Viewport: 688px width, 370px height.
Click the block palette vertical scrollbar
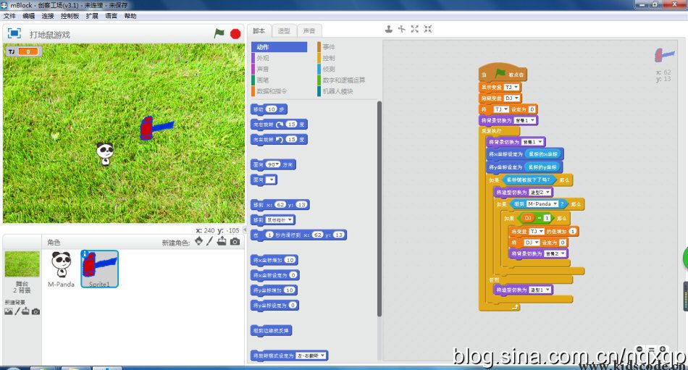(379, 209)
